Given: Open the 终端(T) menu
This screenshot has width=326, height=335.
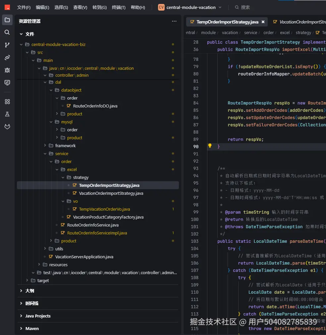Looking at the screenshot, I should (x=119, y=7).
